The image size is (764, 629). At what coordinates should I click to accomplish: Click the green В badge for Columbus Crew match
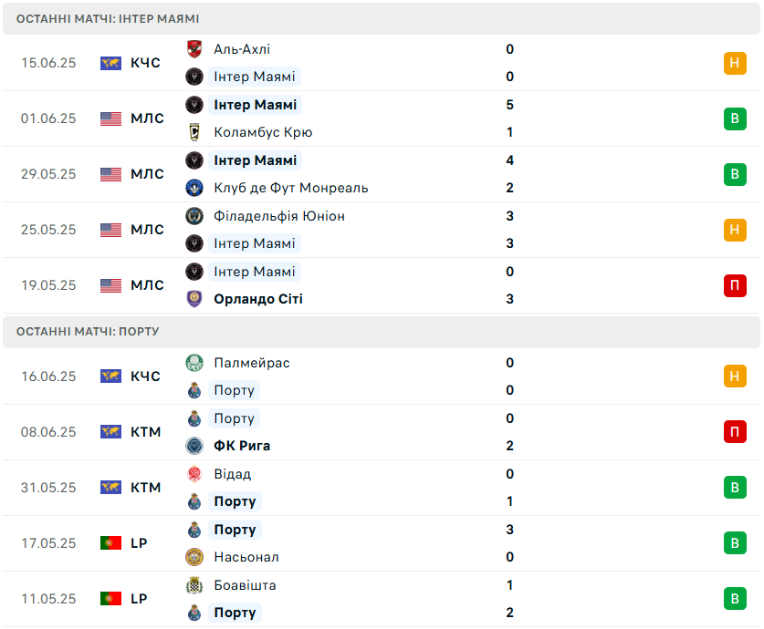(x=735, y=119)
